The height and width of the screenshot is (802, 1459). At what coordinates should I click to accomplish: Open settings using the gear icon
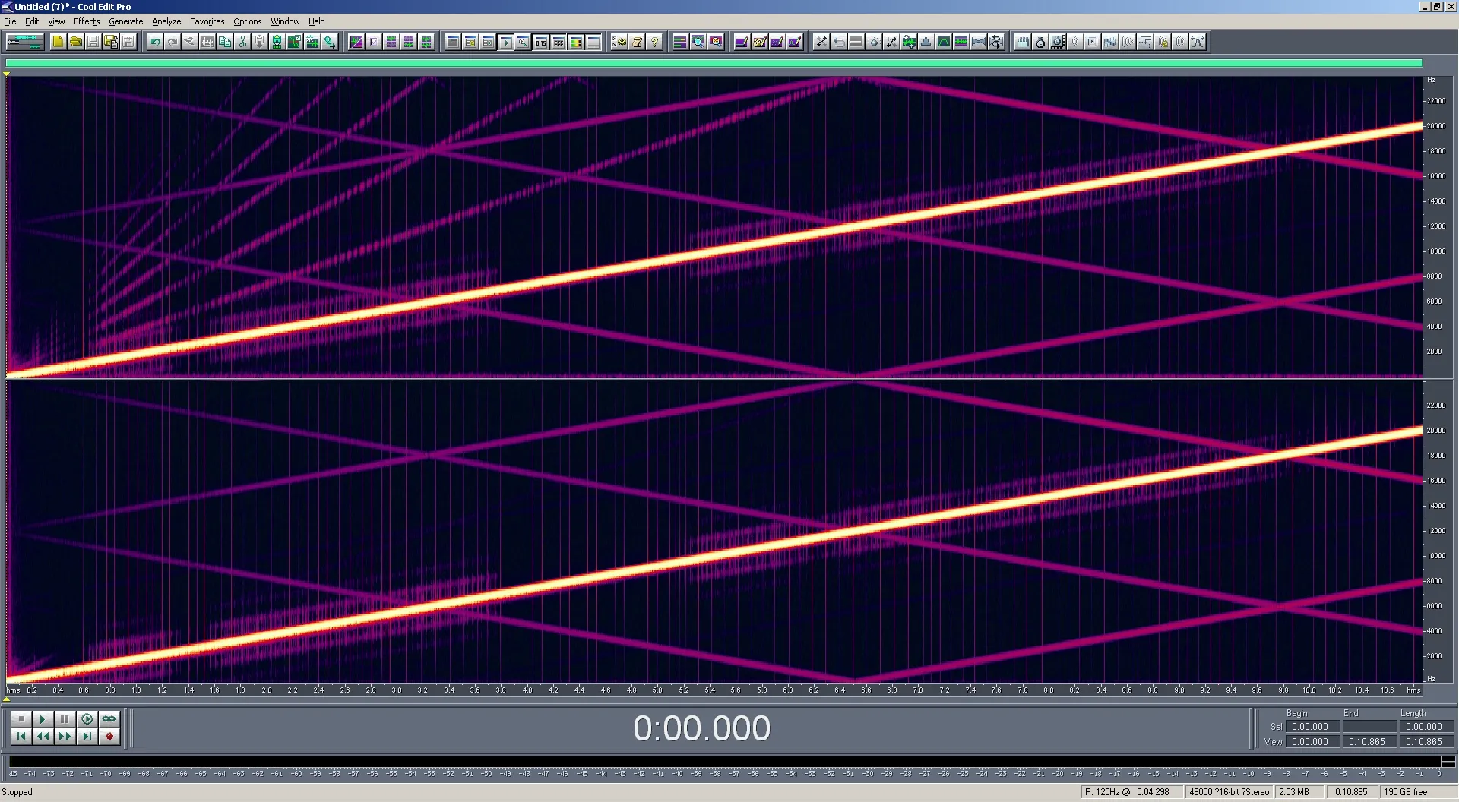[x=619, y=42]
